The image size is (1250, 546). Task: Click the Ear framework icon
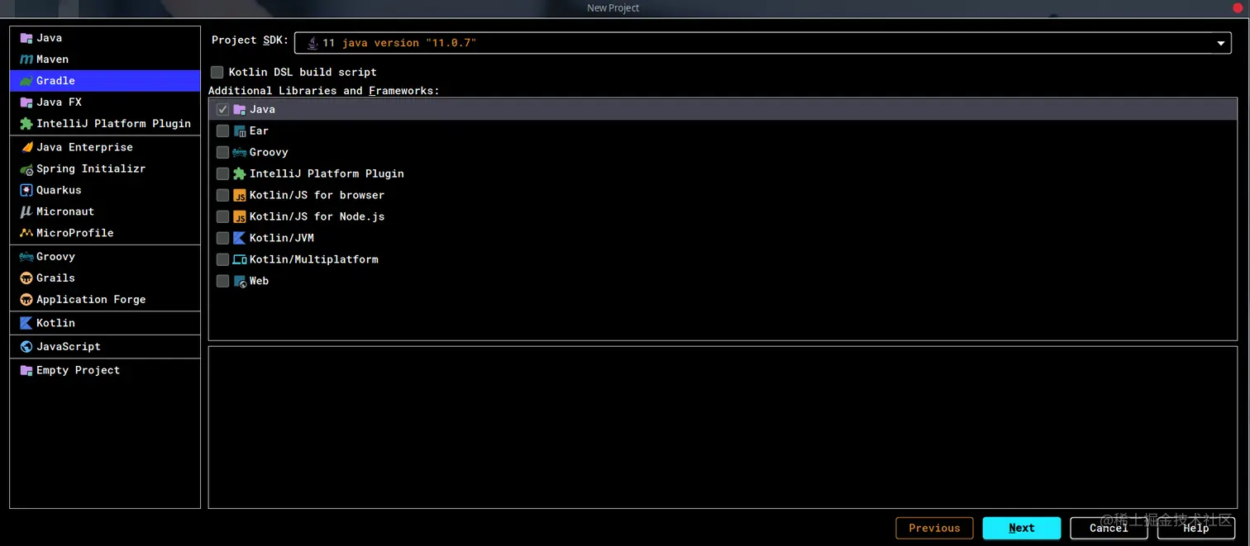240,131
